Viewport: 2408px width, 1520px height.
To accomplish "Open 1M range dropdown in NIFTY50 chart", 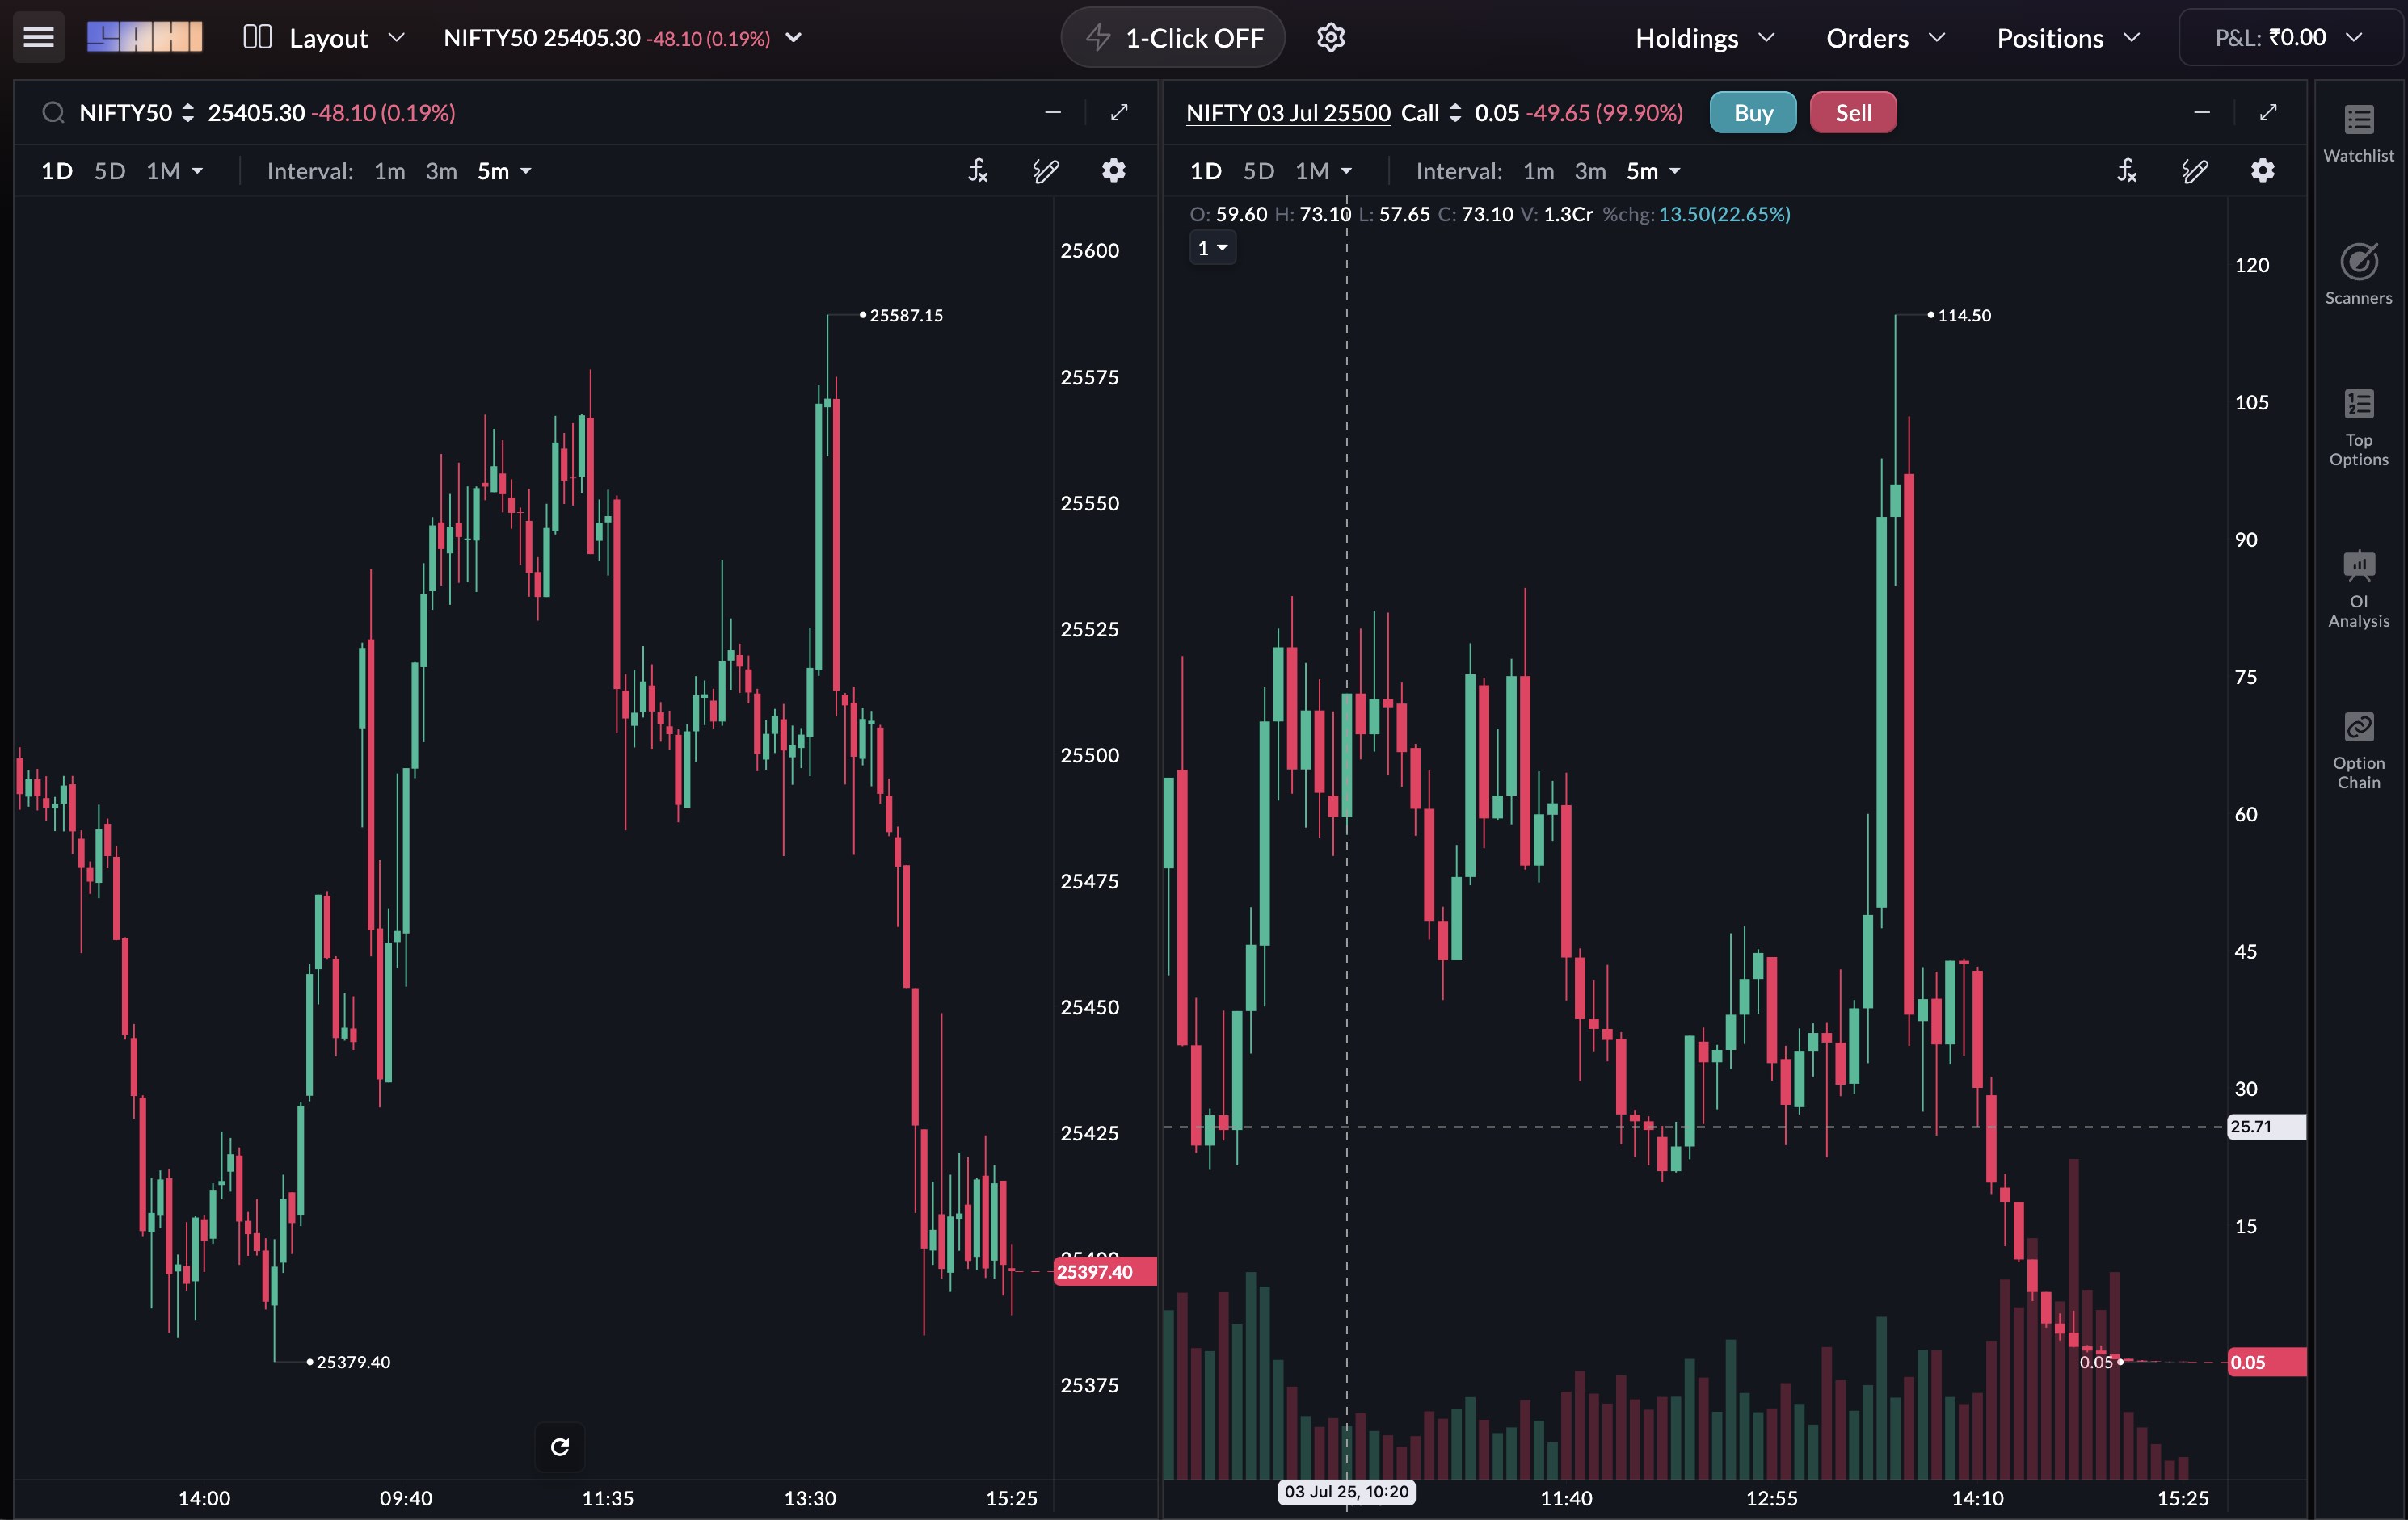I will point(174,171).
